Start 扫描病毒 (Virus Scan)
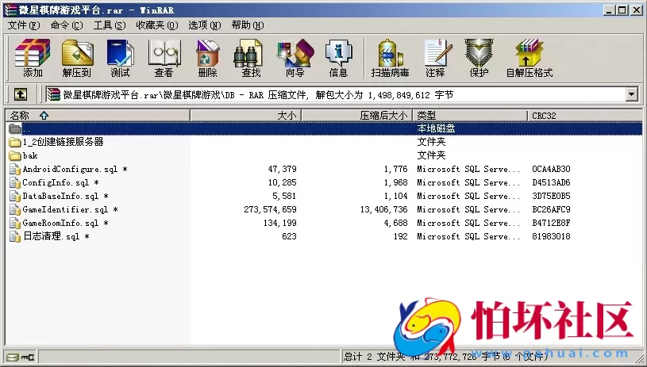The height and width of the screenshot is (367, 647). click(x=389, y=58)
